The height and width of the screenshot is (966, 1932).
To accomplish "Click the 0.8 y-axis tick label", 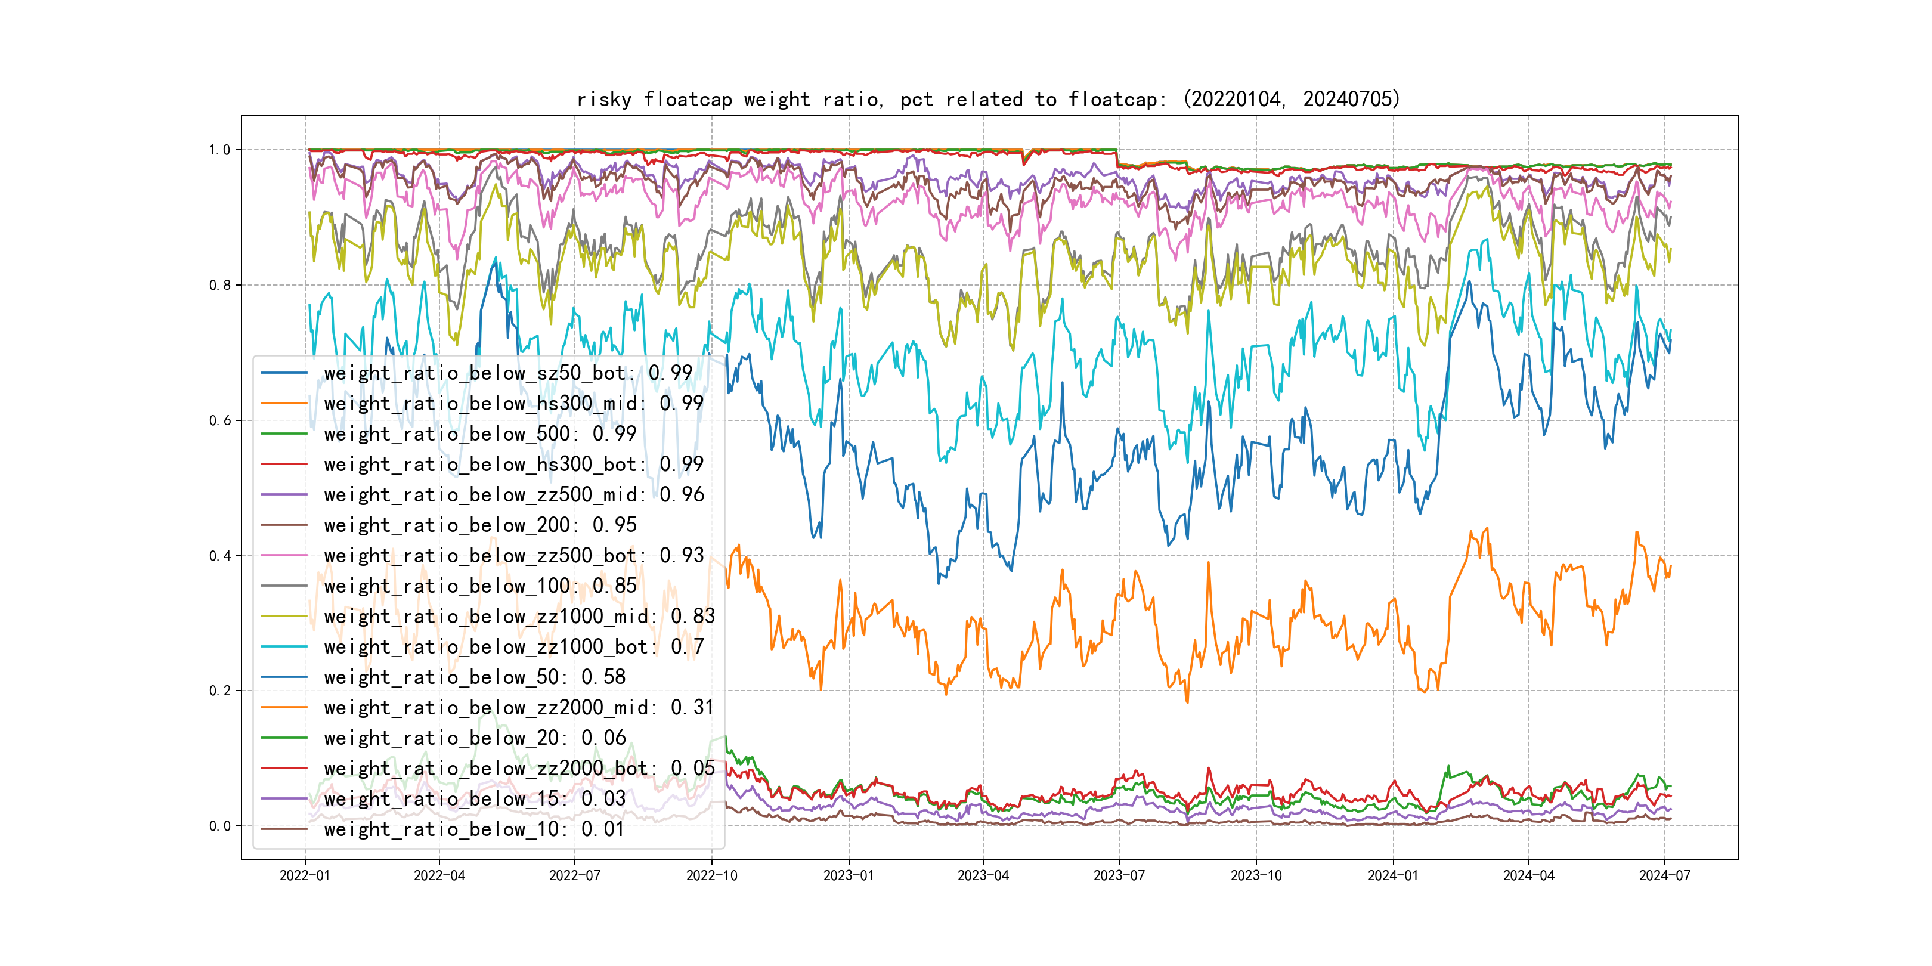I will (220, 285).
